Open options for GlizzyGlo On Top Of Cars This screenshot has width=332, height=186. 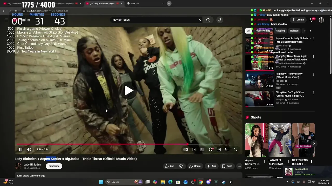313,93
